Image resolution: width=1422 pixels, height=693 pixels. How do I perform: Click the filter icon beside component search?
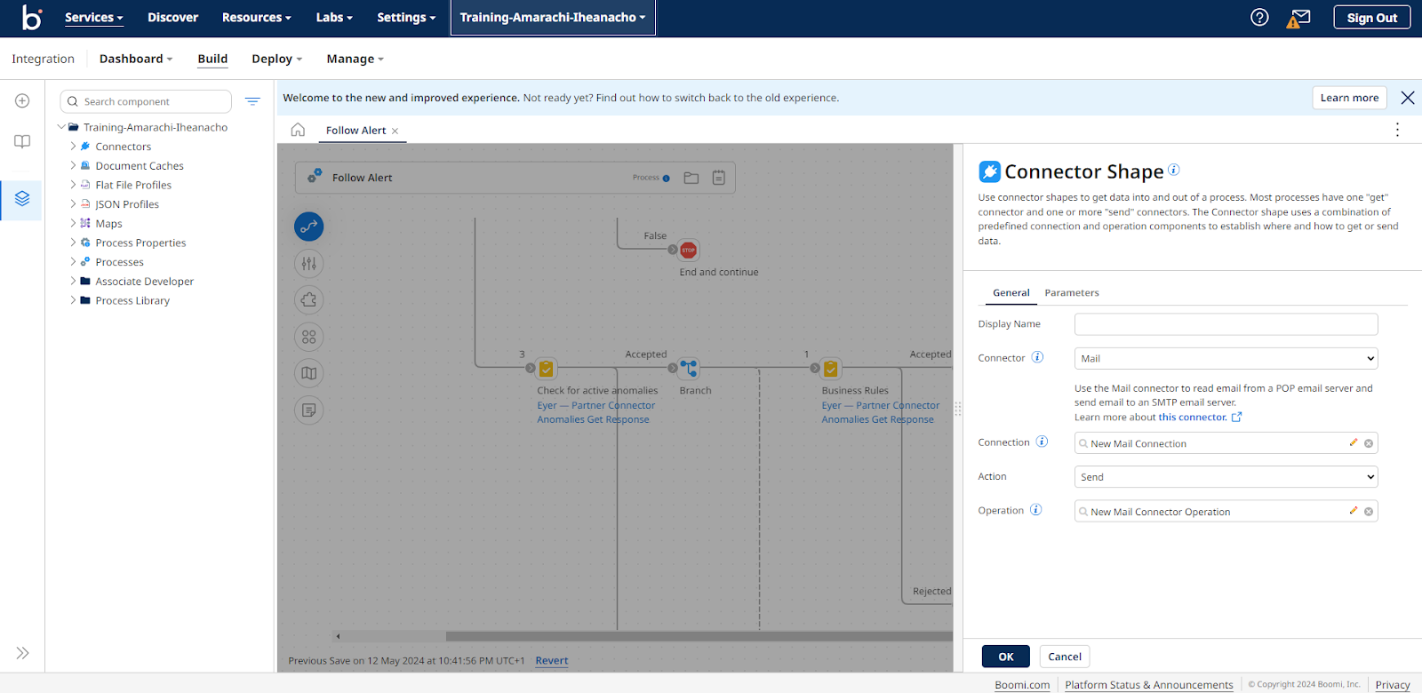tap(252, 101)
